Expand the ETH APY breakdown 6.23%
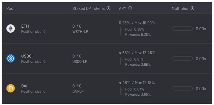The height and width of the screenshot is (105, 214). point(124,23)
